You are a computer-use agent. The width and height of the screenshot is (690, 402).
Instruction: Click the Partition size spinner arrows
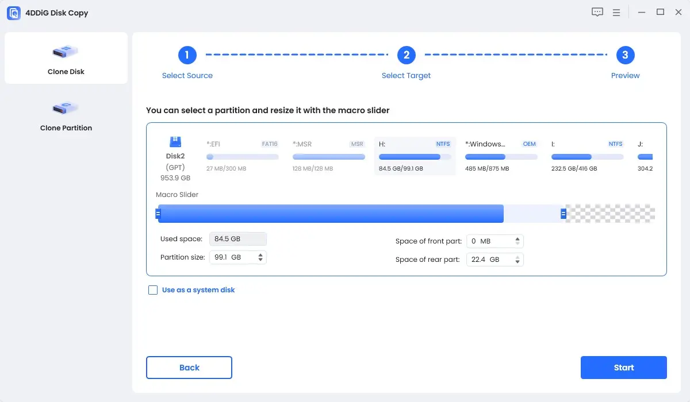tap(260, 257)
